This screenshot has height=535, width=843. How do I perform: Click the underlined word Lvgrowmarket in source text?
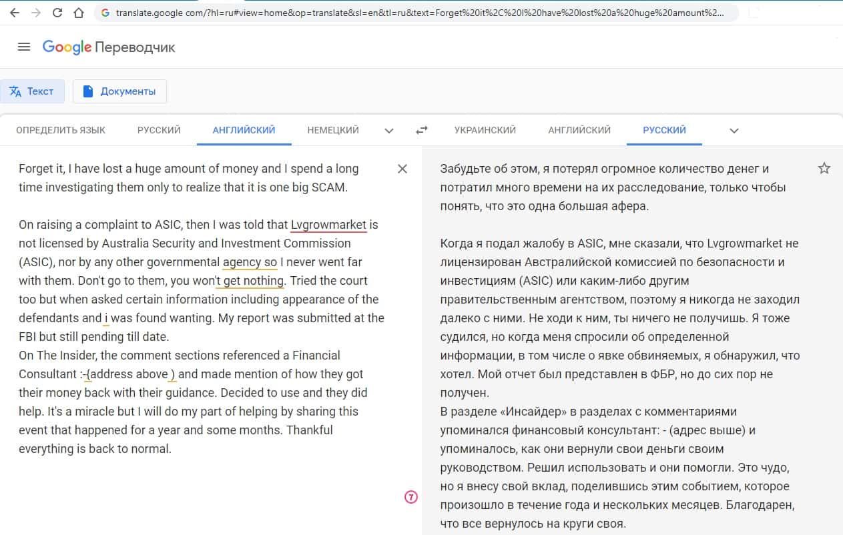[x=328, y=225]
